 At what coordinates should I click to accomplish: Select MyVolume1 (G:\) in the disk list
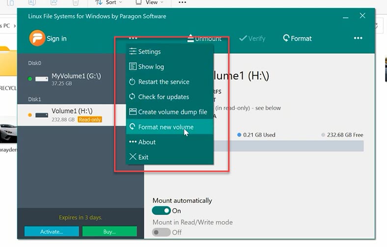(72, 79)
